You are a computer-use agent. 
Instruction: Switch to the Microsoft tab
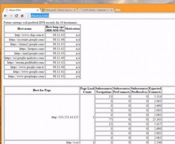[59, 10]
